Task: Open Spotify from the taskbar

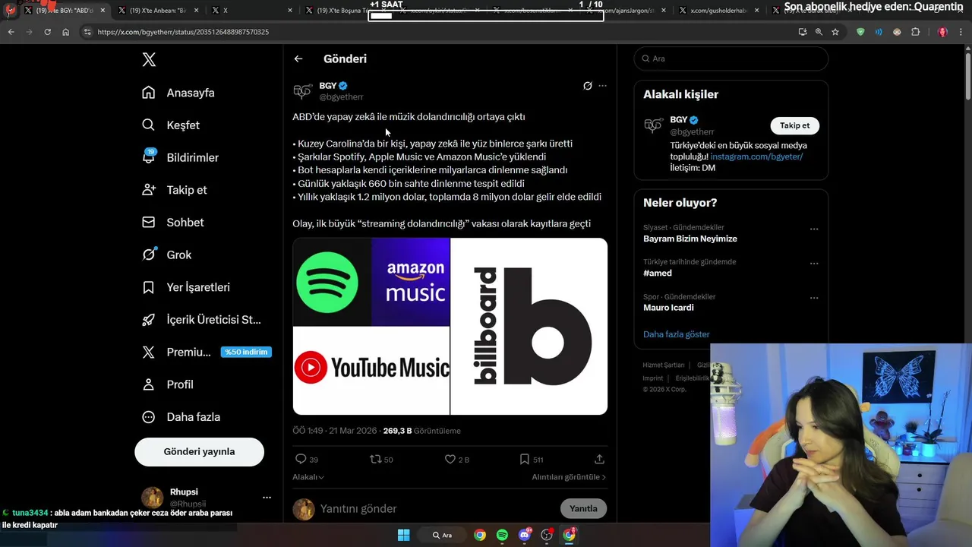Action: click(502, 535)
